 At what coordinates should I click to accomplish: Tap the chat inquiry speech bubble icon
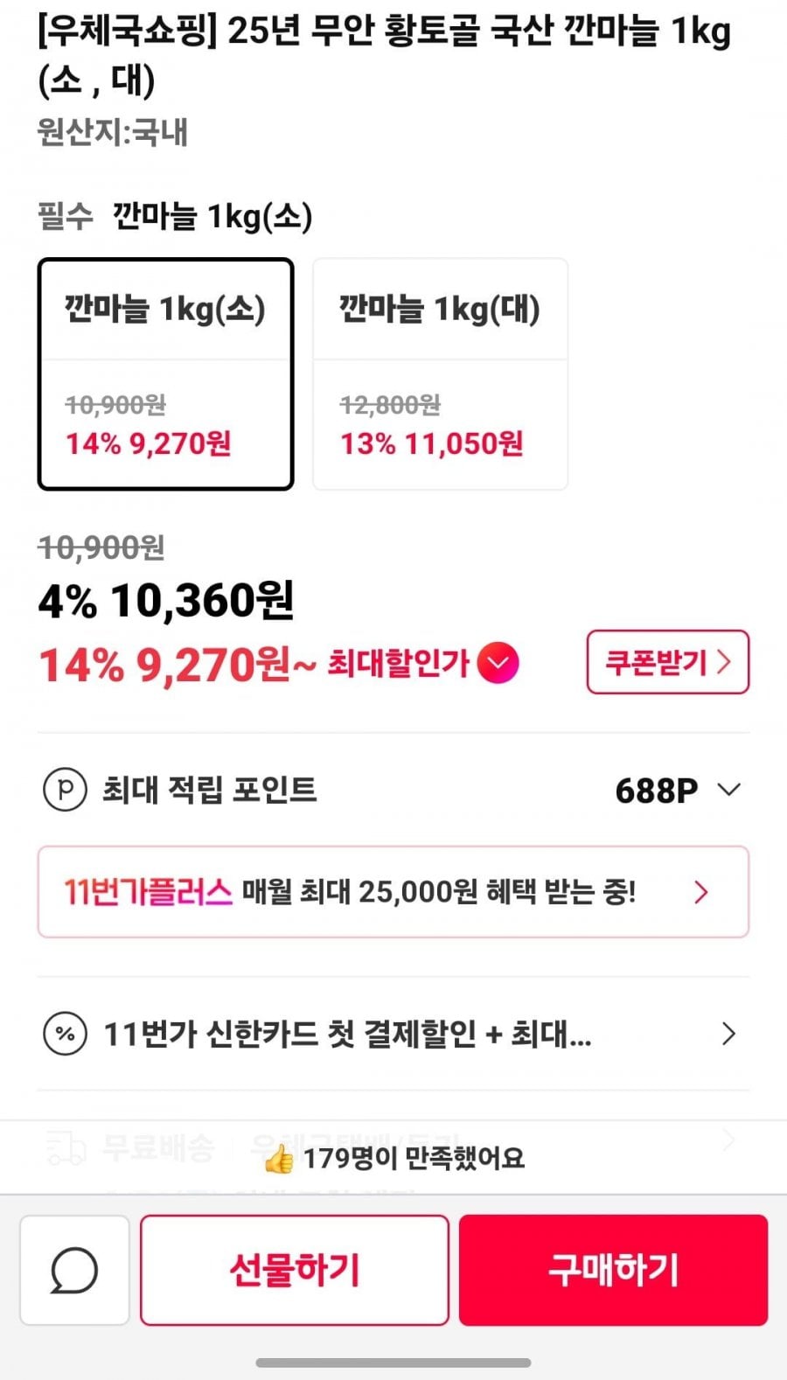[x=74, y=1269]
